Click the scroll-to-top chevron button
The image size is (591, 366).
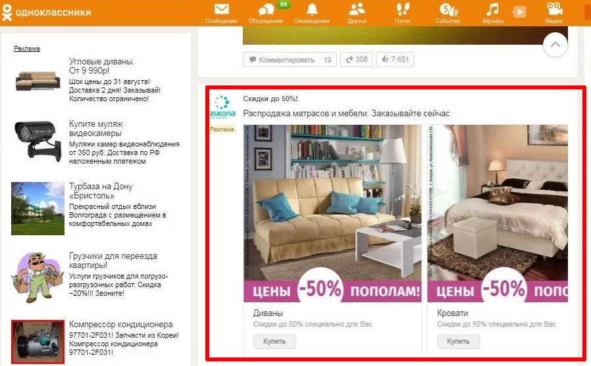pyautogui.click(x=555, y=45)
